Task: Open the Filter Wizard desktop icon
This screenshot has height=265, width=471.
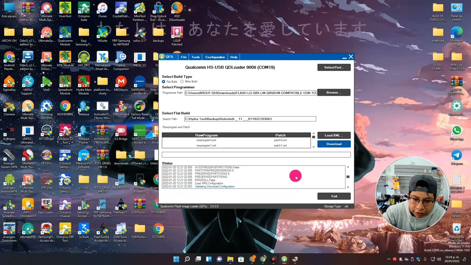Action: click(121, 108)
